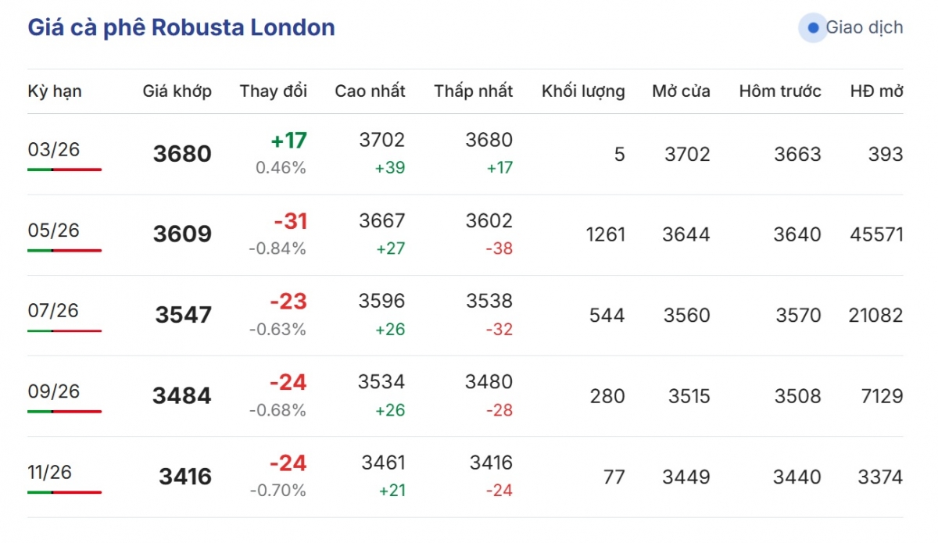
Task: Open the 03/26 contract term
Action: pos(54,149)
